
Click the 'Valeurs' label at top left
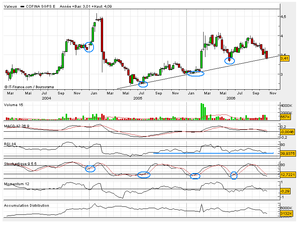tap(11, 7)
